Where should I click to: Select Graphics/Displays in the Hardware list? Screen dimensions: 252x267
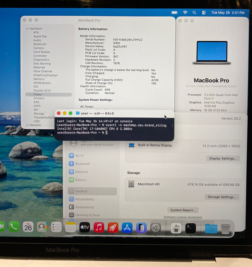[x=45, y=75]
